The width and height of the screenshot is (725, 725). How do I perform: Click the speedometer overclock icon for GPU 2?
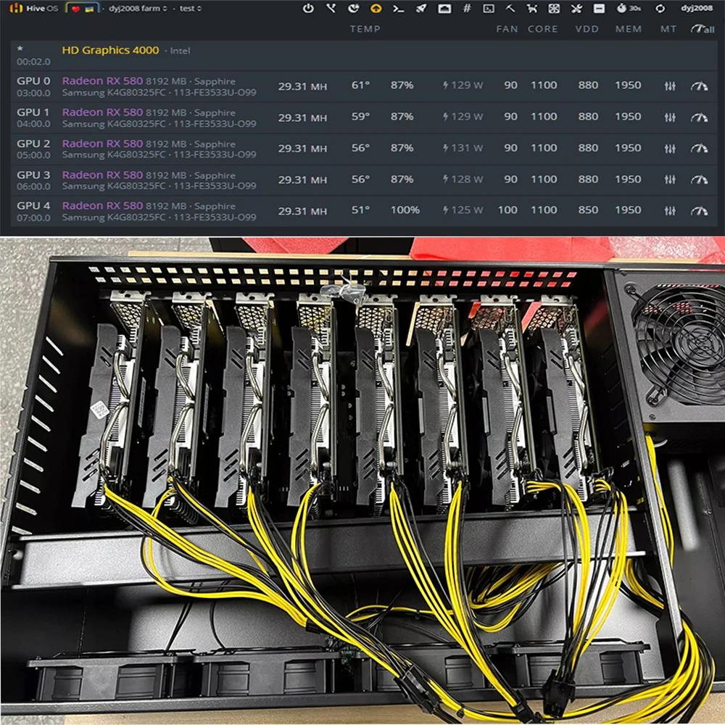pos(699,149)
